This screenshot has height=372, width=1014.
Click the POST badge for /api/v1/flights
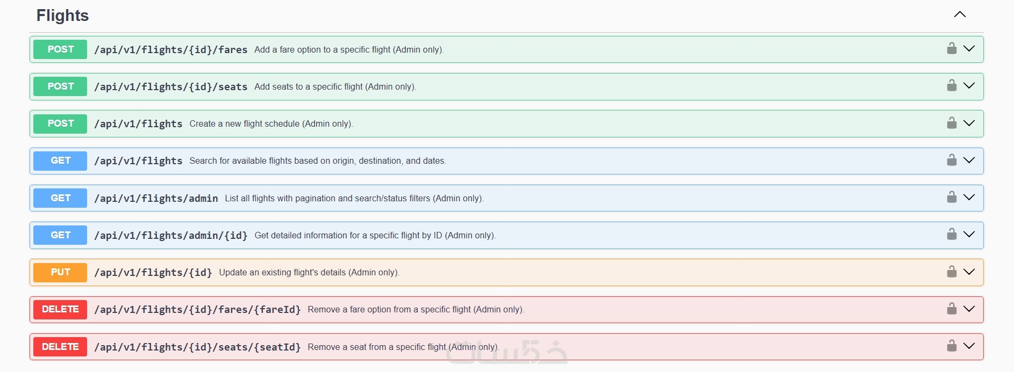[60, 123]
